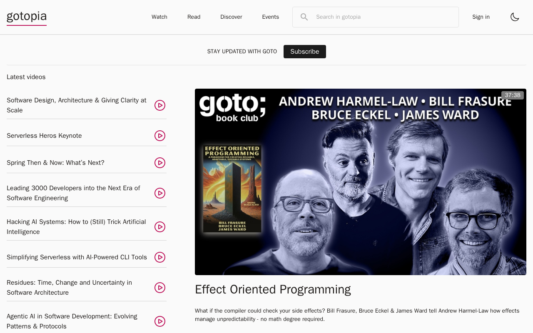The height and width of the screenshot is (333, 533).
Task: Click the play icon for Software Design, Architecture video
Action: point(160,105)
